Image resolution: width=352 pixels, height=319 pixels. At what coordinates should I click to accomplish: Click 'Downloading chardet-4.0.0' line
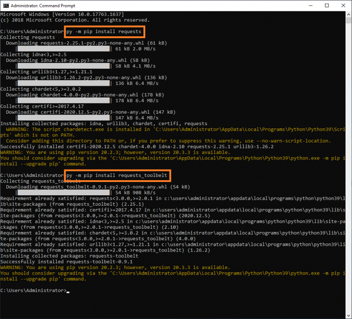[x=85, y=95]
